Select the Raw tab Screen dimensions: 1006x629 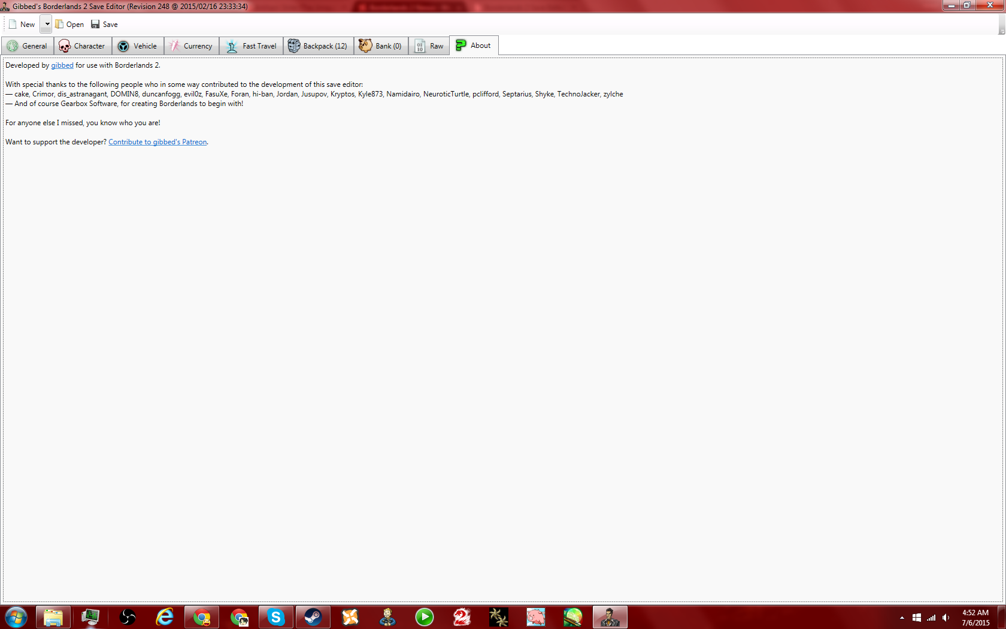[x=429, y=46]
